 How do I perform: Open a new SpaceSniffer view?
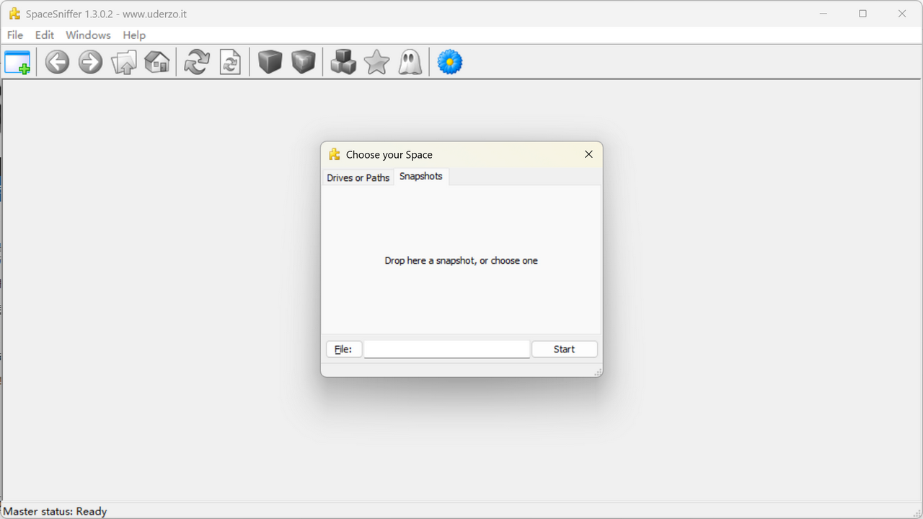[x=17, y=62]
